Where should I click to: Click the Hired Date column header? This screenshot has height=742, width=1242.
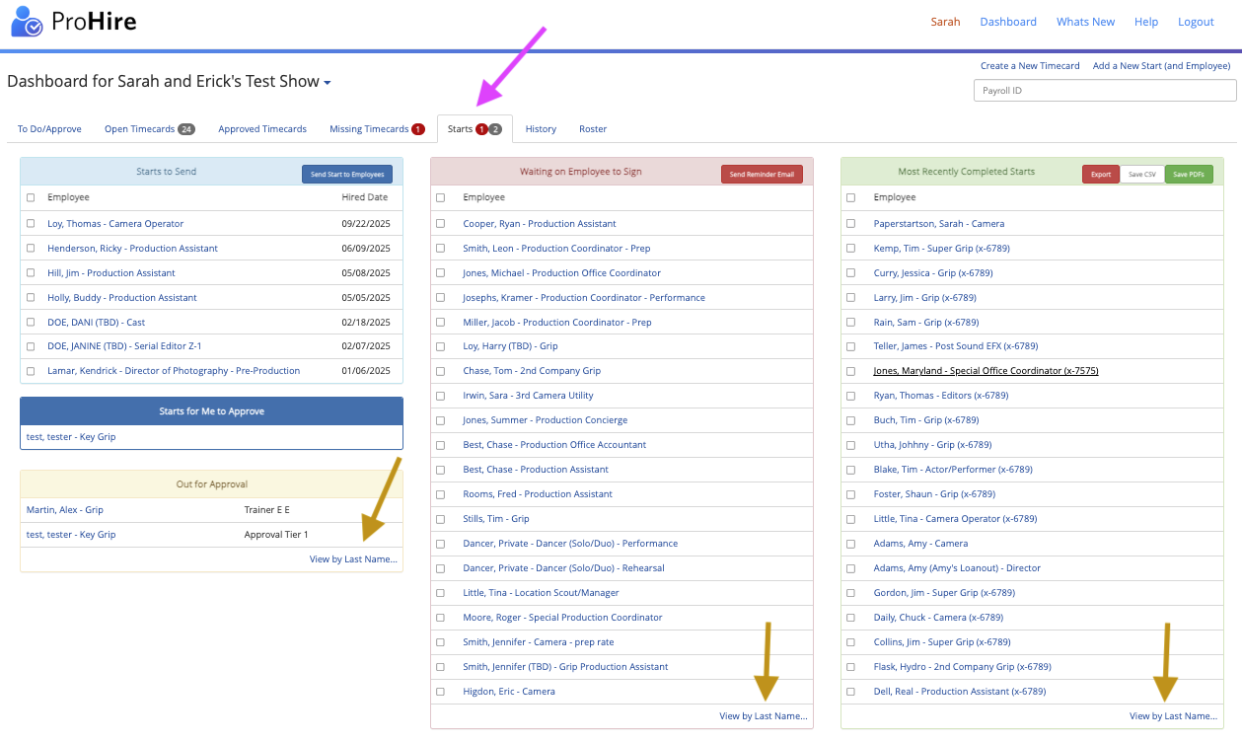365,198
